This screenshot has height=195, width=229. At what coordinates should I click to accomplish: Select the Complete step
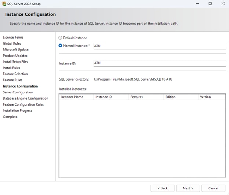[x=10, y=117]
